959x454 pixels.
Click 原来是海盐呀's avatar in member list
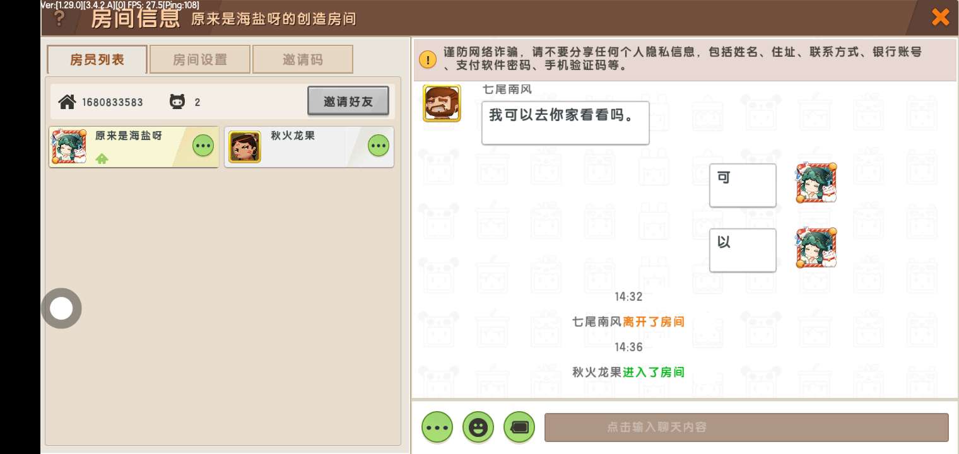pos(69,147)
